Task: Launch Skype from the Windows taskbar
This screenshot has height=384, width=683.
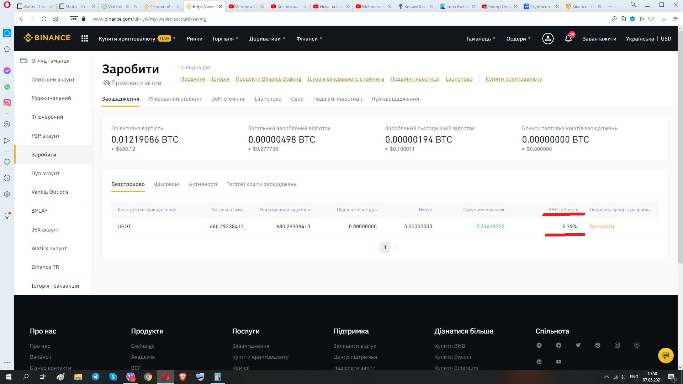Action: pos(113,377)
